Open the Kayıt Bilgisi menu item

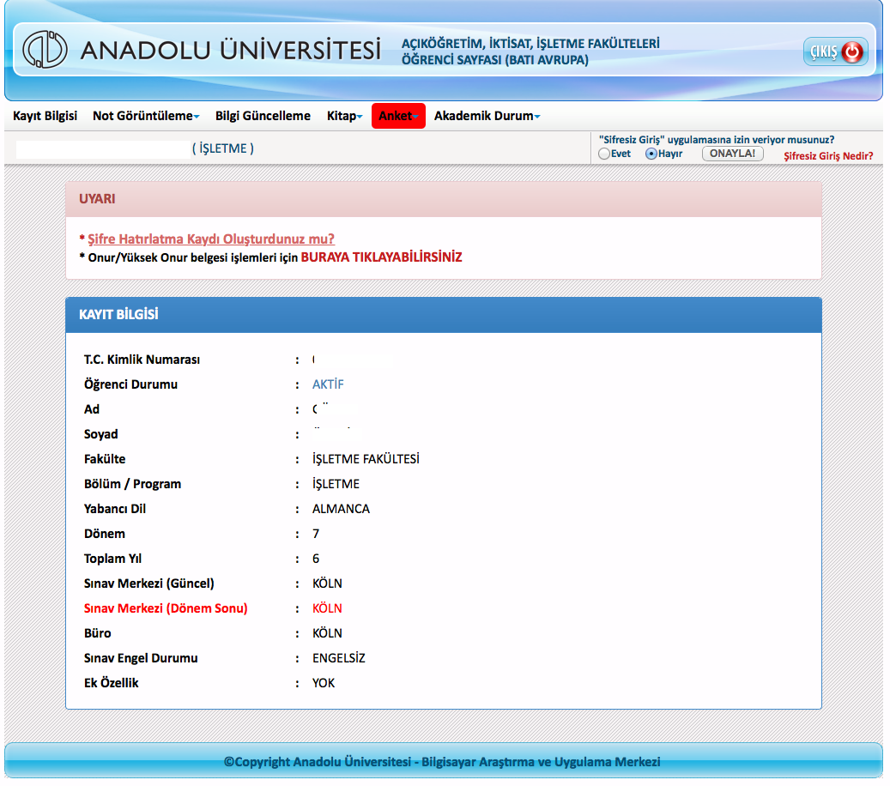(x=45, y=116)
